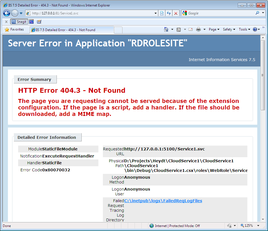Click the Snagit toolbar button

click(x=19, y=21)
